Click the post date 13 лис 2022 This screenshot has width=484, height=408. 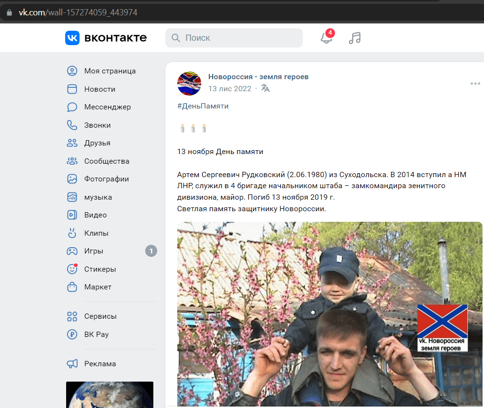[230, 89]
